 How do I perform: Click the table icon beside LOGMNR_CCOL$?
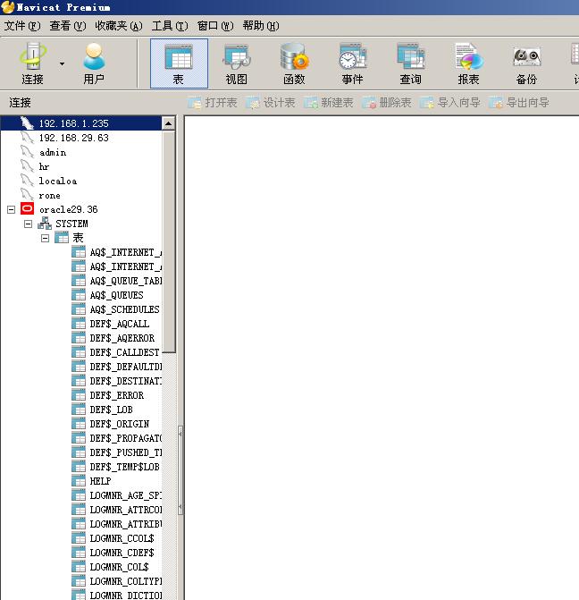pyautogui.click(x=79, y=538)
